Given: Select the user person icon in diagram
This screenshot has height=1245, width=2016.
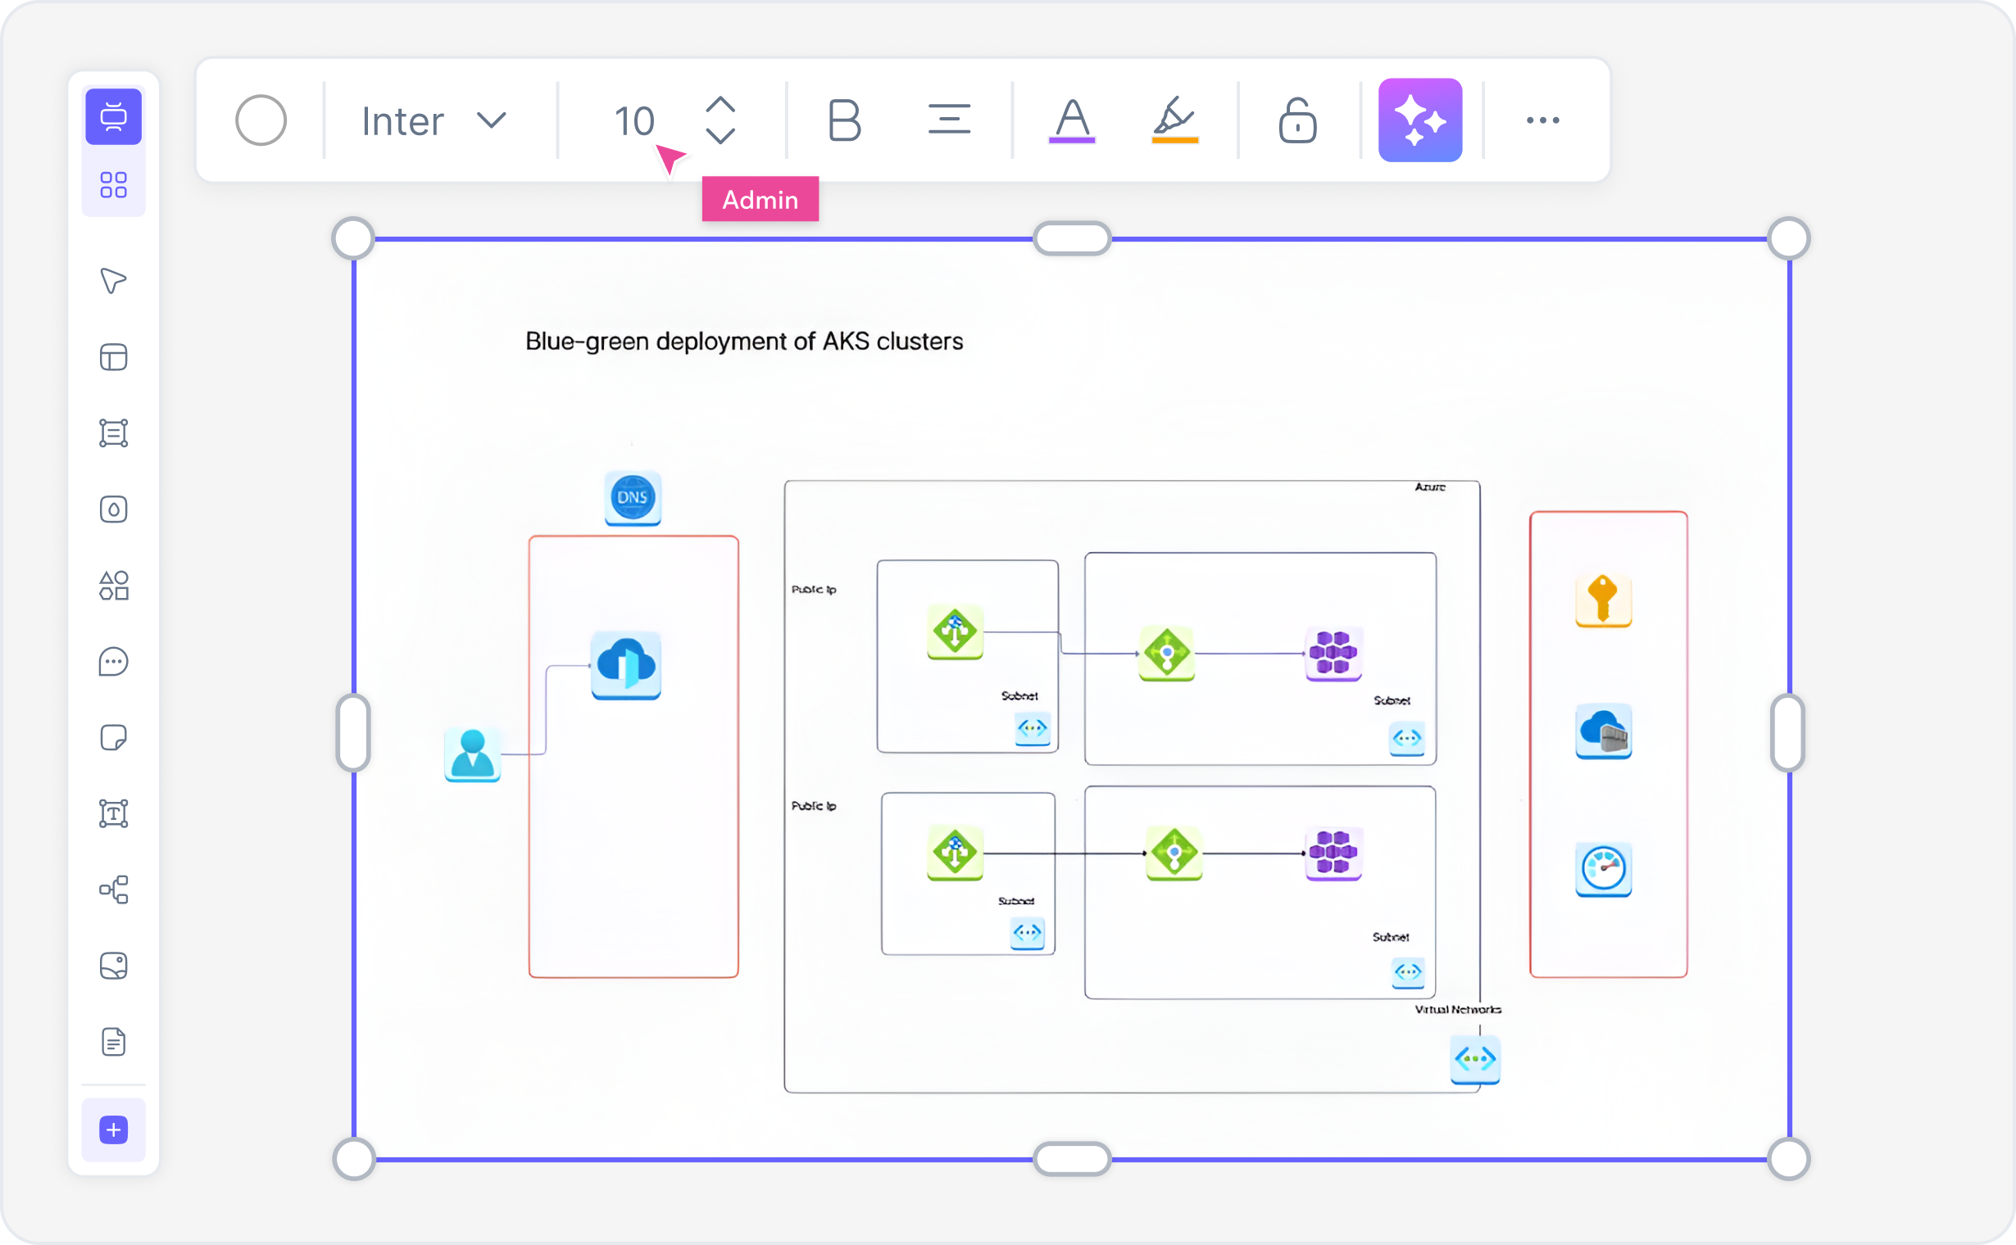Looking at the screenshot, I should click(x=472, y=754).
